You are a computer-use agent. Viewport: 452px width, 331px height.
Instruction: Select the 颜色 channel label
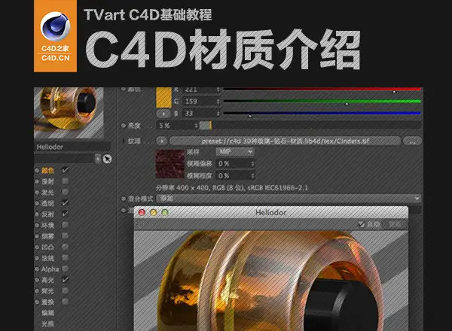point(47,171)
